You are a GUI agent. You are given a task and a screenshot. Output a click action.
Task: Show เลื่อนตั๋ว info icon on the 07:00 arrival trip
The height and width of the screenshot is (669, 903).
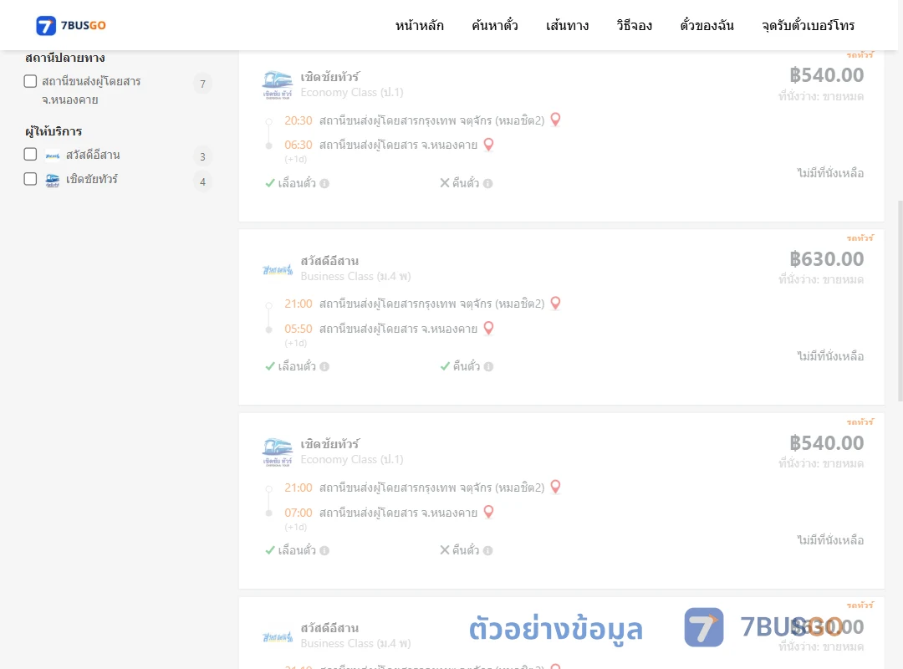324,550
